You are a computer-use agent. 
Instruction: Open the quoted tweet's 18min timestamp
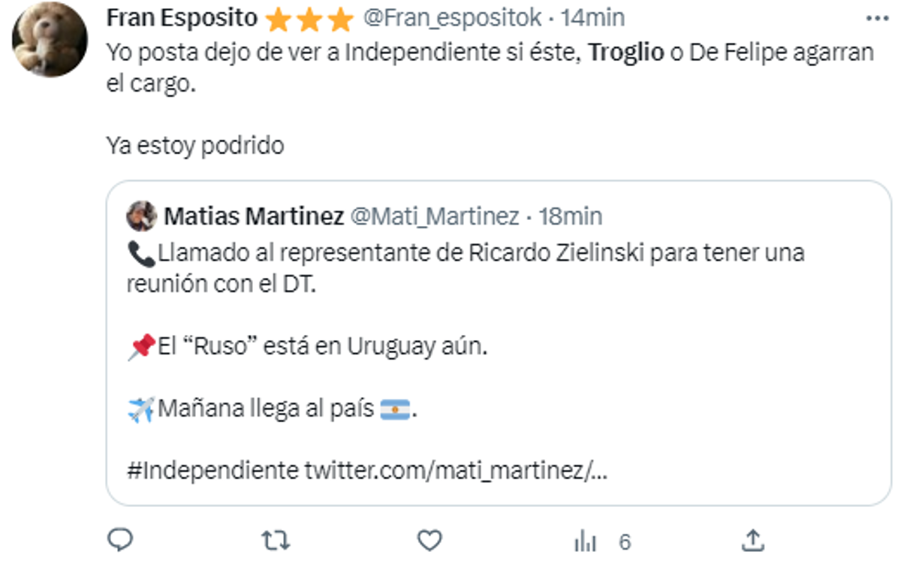(571, 216)
